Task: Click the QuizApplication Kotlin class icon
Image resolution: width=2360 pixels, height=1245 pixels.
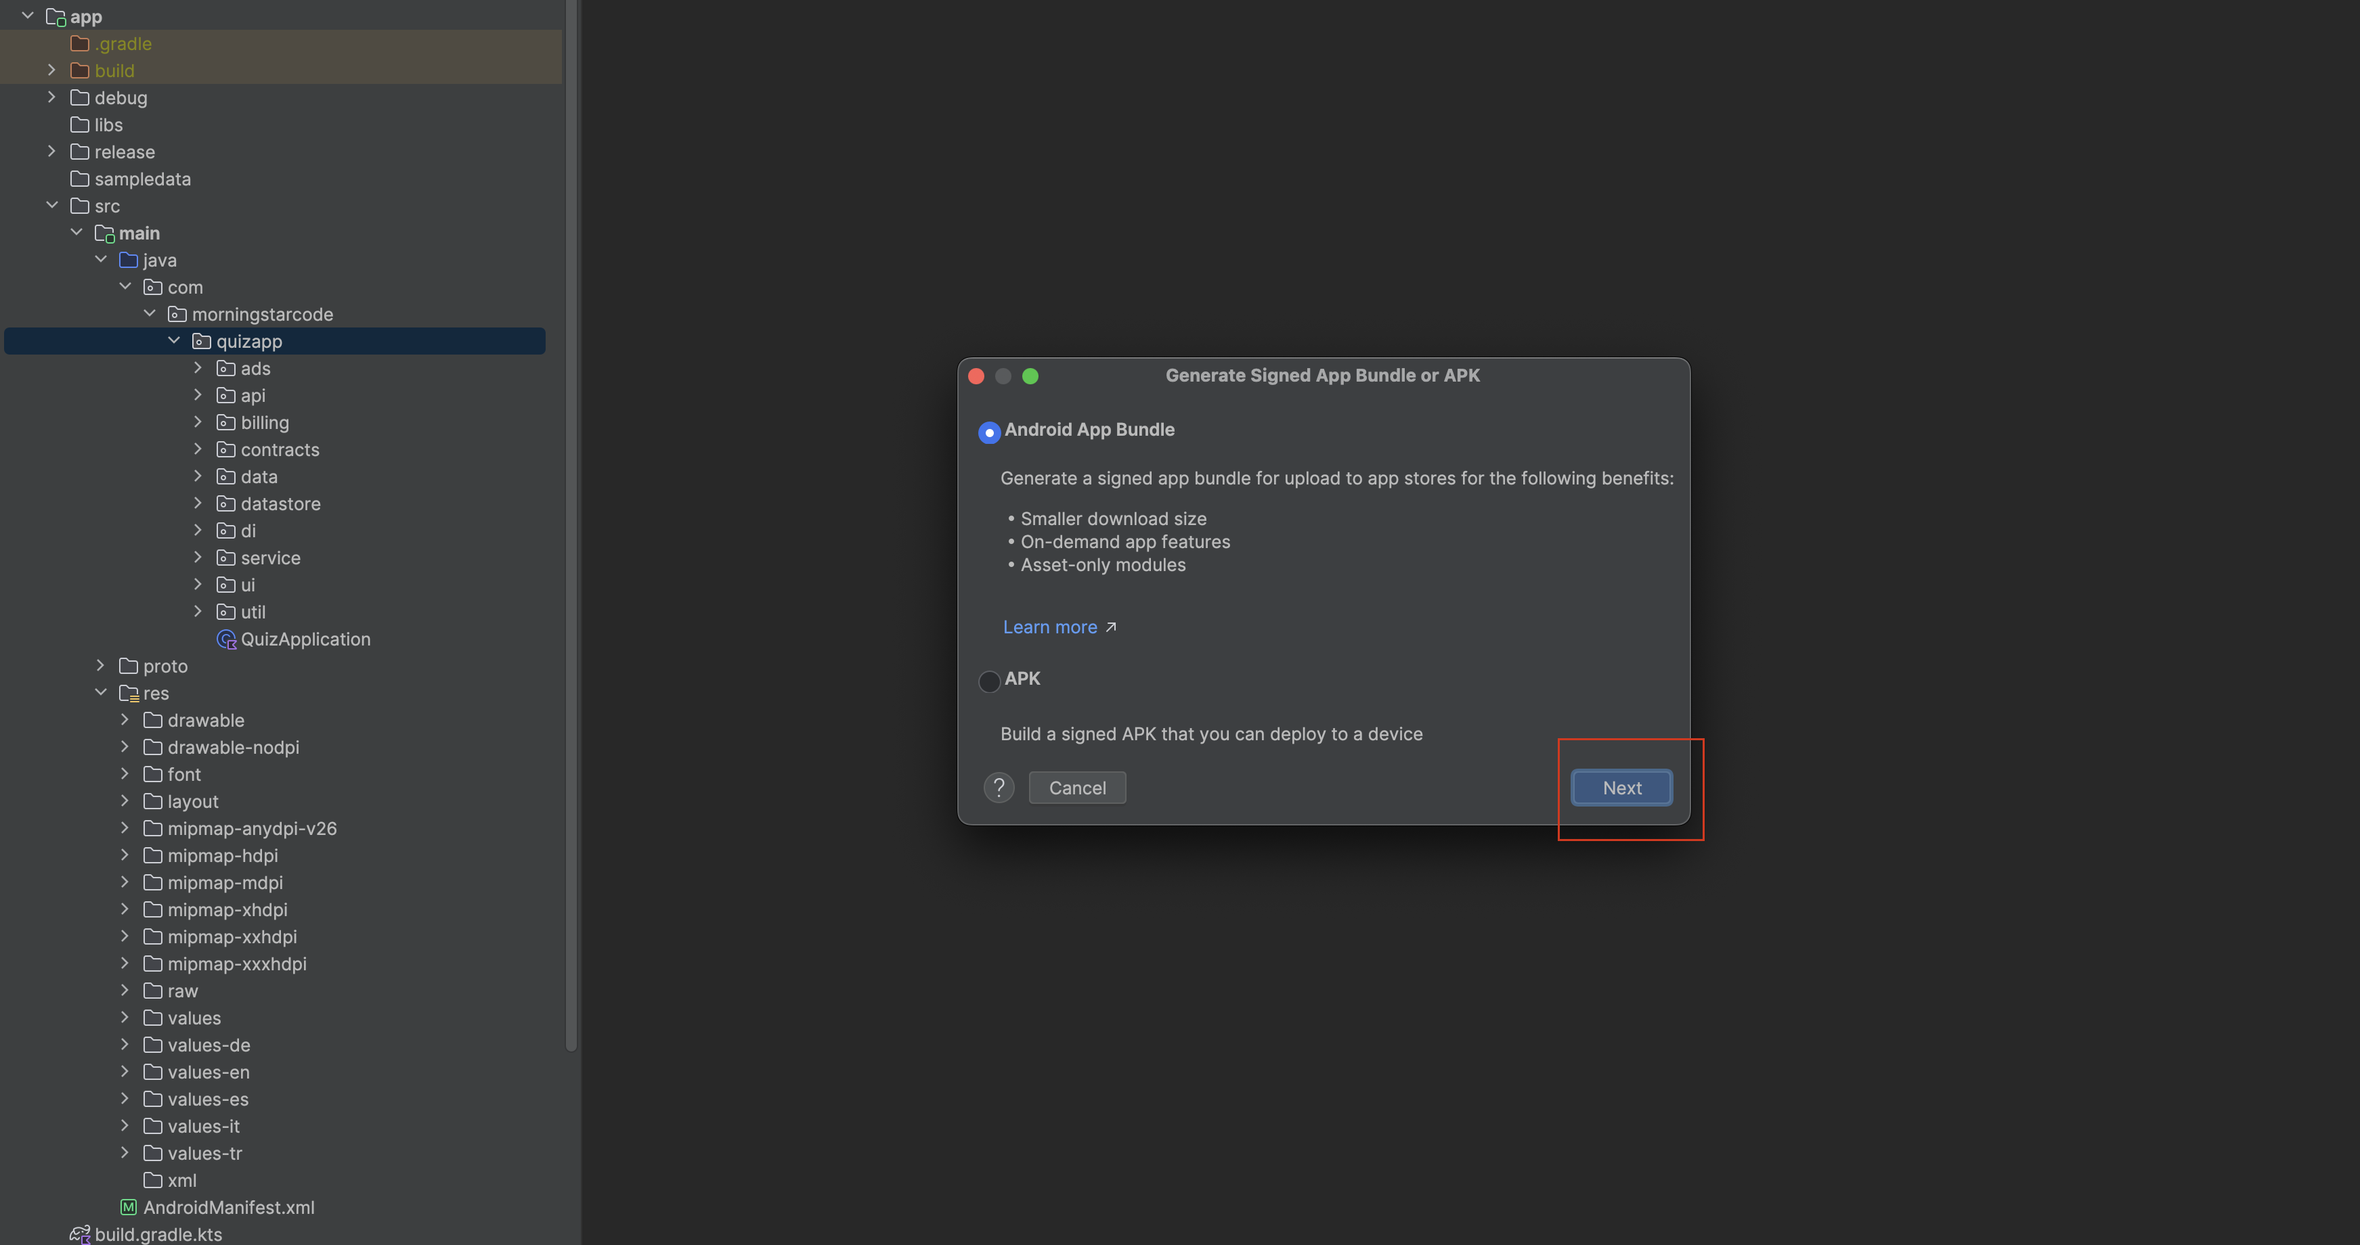Action: pyautogui.click(x=226, y=639)
